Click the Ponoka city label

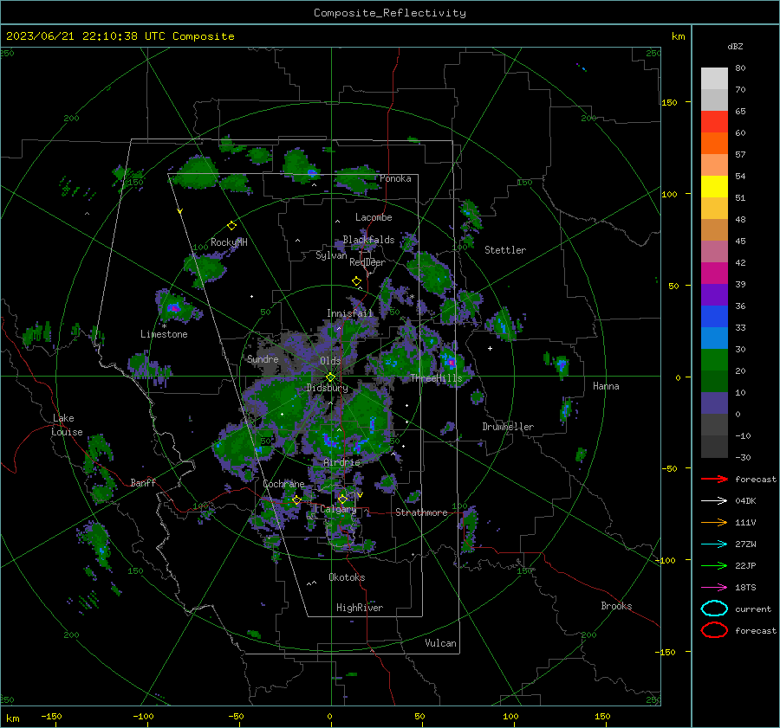tap(395, 178)
